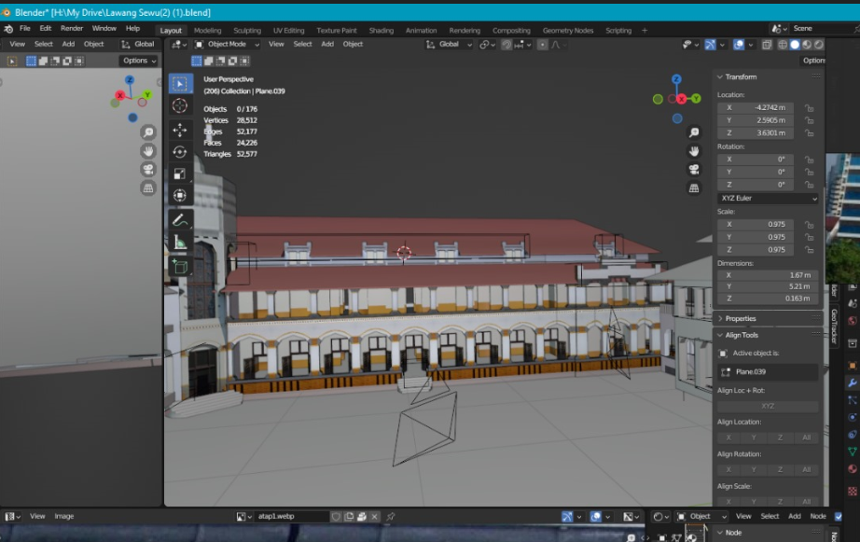
Task: Click the Align Loc + Rot XYZ button
Action: [x=767, y=406]
